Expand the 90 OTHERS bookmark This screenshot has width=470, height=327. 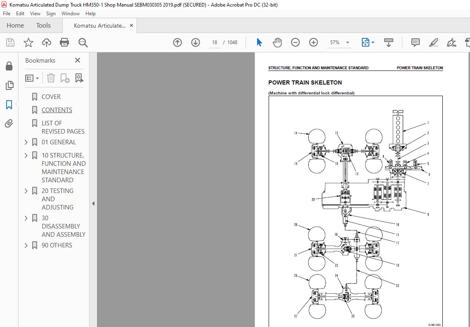[26, 245]
